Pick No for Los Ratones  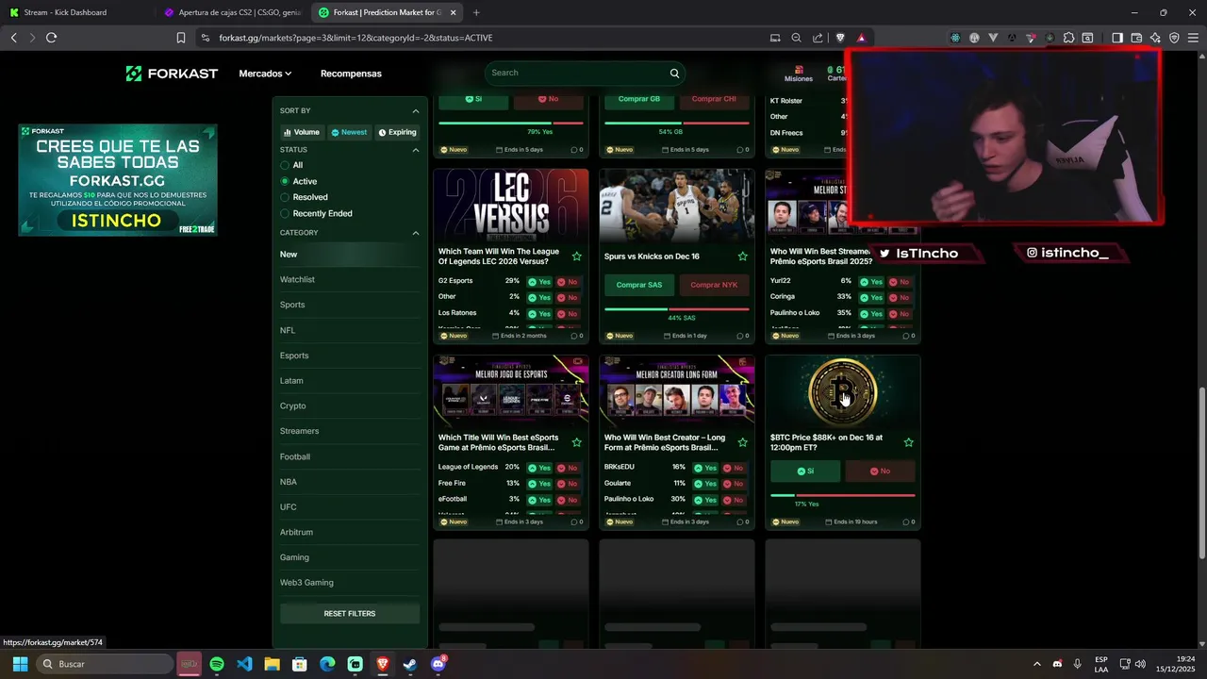[x=568, y=313]
